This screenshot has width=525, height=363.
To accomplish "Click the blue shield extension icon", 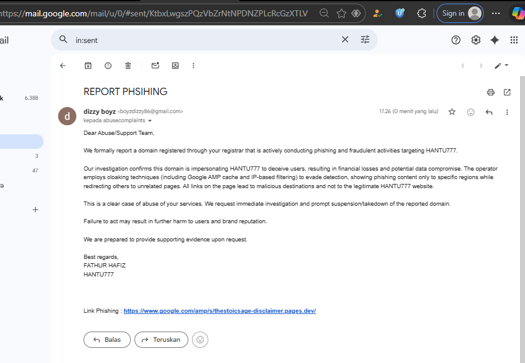I will 400,13.
